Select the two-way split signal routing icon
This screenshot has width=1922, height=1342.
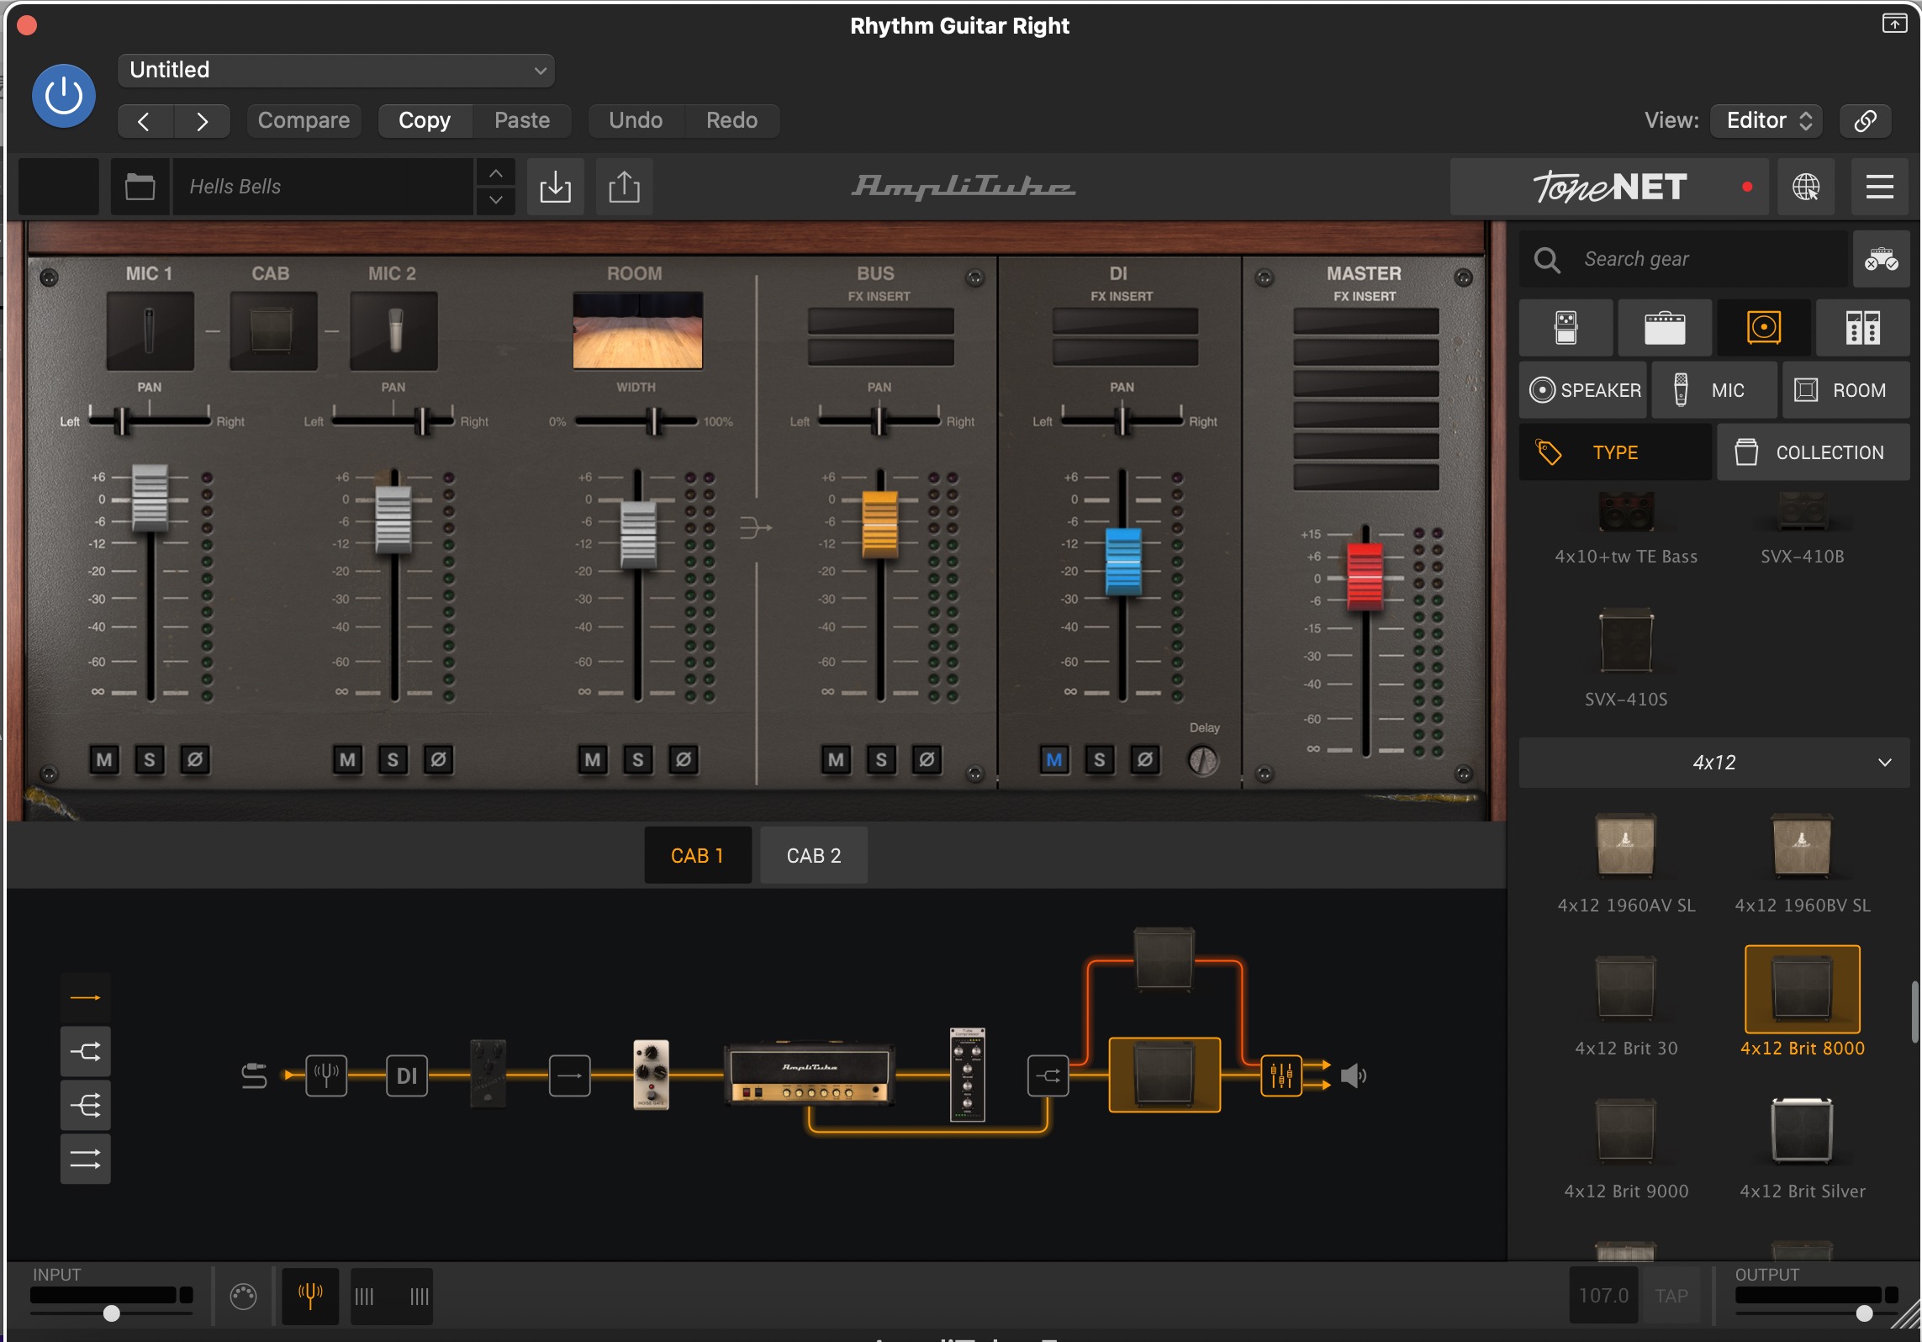pyautogui.click(x=85, y=1051)
